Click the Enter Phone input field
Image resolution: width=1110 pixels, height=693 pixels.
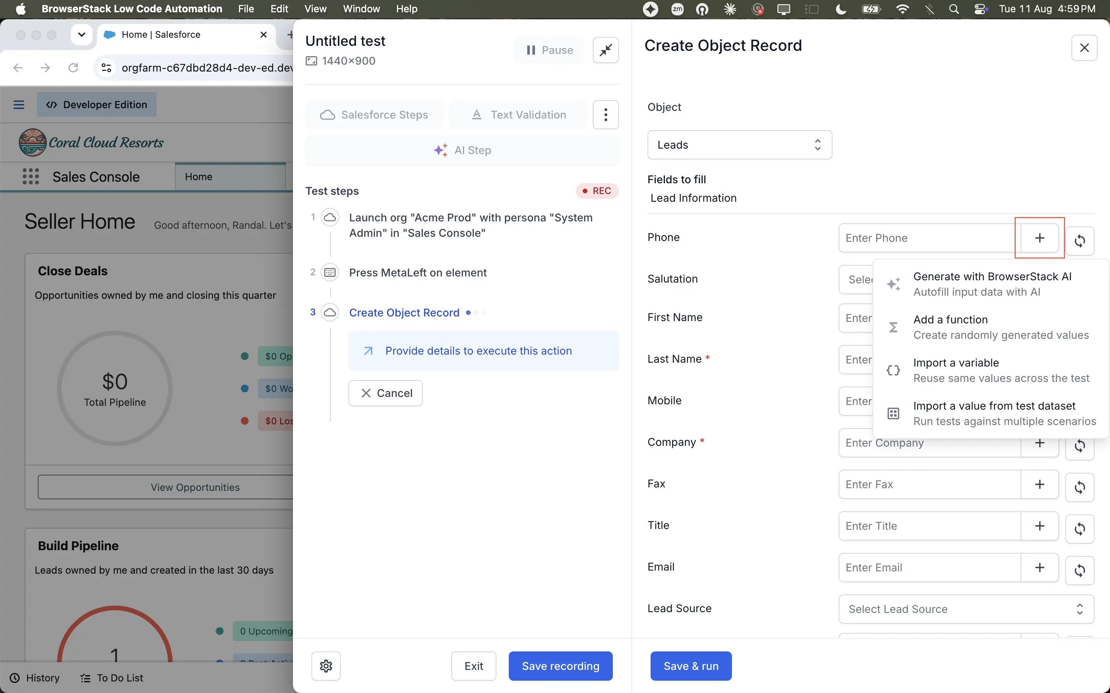(x=929, y=238)
